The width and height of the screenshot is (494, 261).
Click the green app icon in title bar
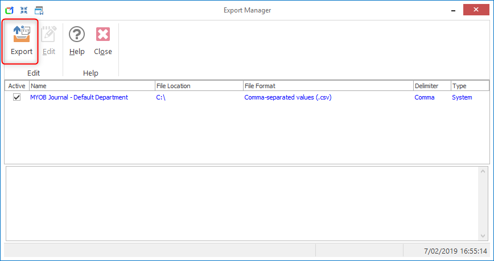(9, 10)
